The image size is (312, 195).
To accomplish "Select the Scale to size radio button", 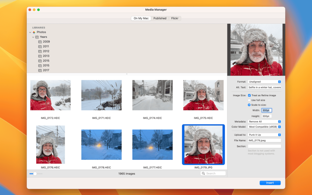I will pyautogui.click(x=249, y=105).
